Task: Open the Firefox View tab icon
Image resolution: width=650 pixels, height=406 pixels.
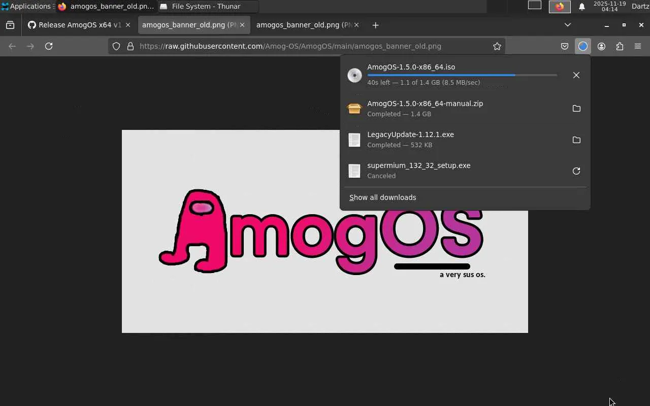Action: pyautogui.click(x=10, y=25)
